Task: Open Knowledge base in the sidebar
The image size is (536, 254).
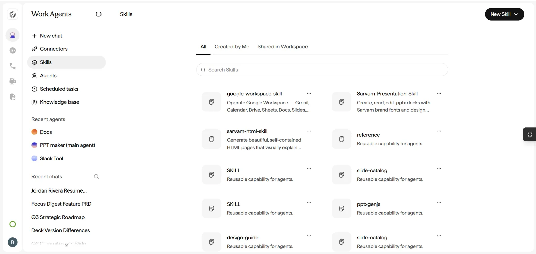Action: point(66,102)
